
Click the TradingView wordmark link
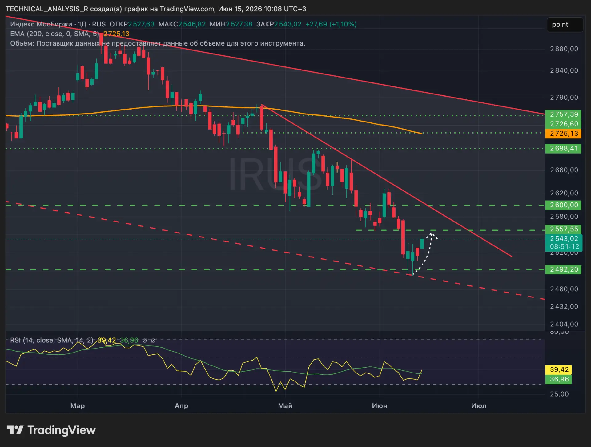(x=62, y=430)
